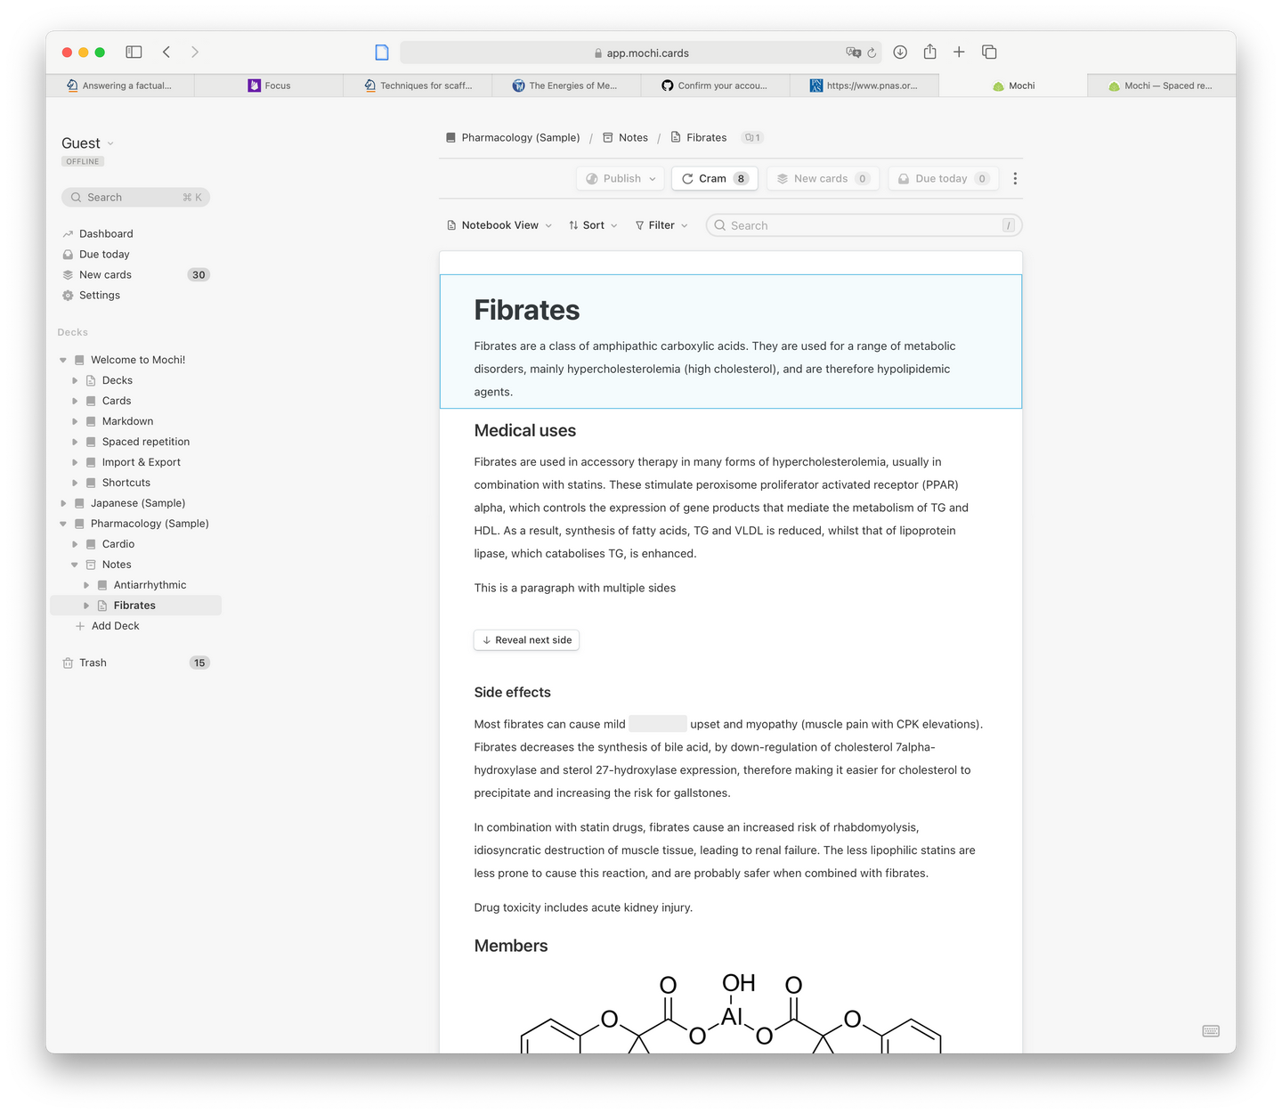Open Dashboard in sidebar
This screenshot has width=1282, height=1114.
106,234
